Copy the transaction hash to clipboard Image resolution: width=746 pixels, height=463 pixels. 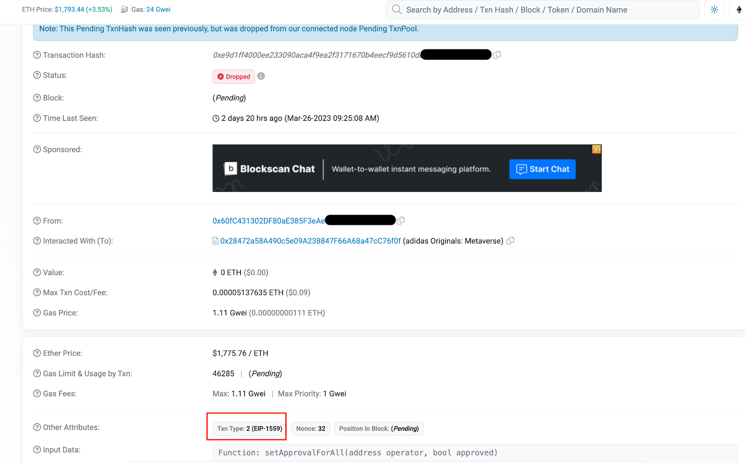497,55
